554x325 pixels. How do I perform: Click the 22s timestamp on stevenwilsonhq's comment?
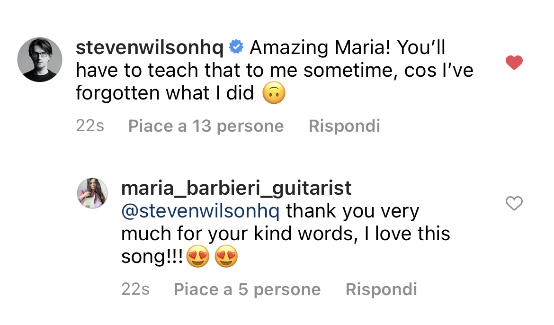click(x=90, y=126)
